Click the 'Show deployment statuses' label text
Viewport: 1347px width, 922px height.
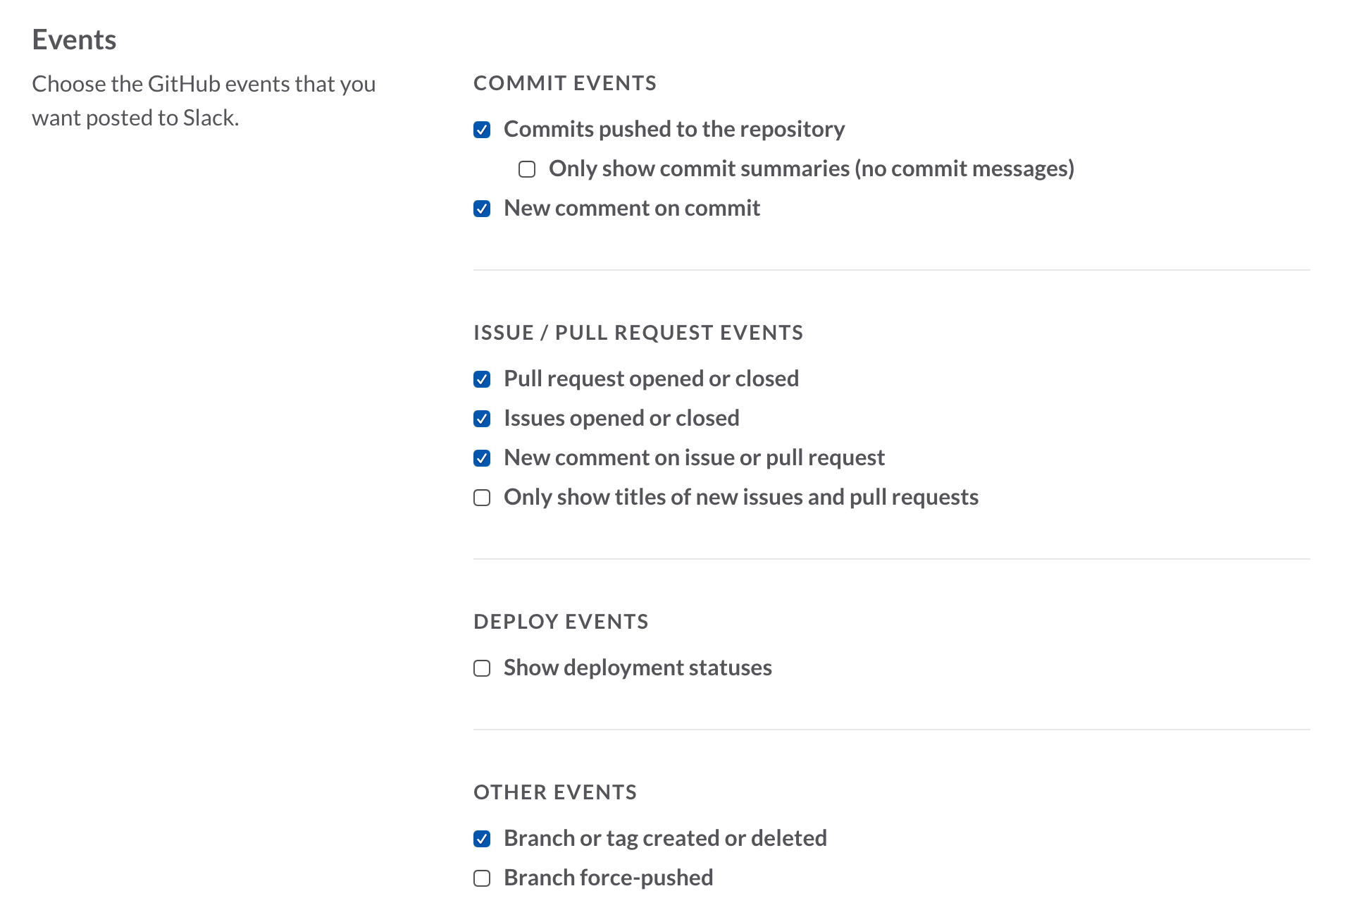click(x=638, y=668)
